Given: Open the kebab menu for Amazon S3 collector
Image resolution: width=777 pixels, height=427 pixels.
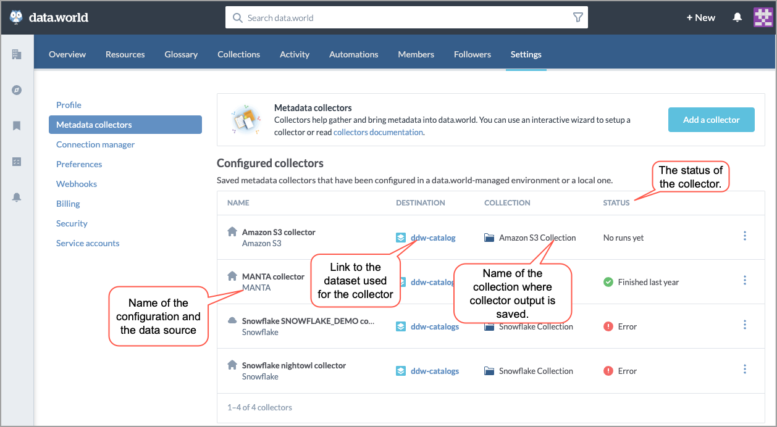Looking at the screenshot, I should 744,236.
